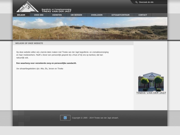This screenshot has height=135, width=180.
Task: Click the funeral center building photo
Action: pos(151,82)
